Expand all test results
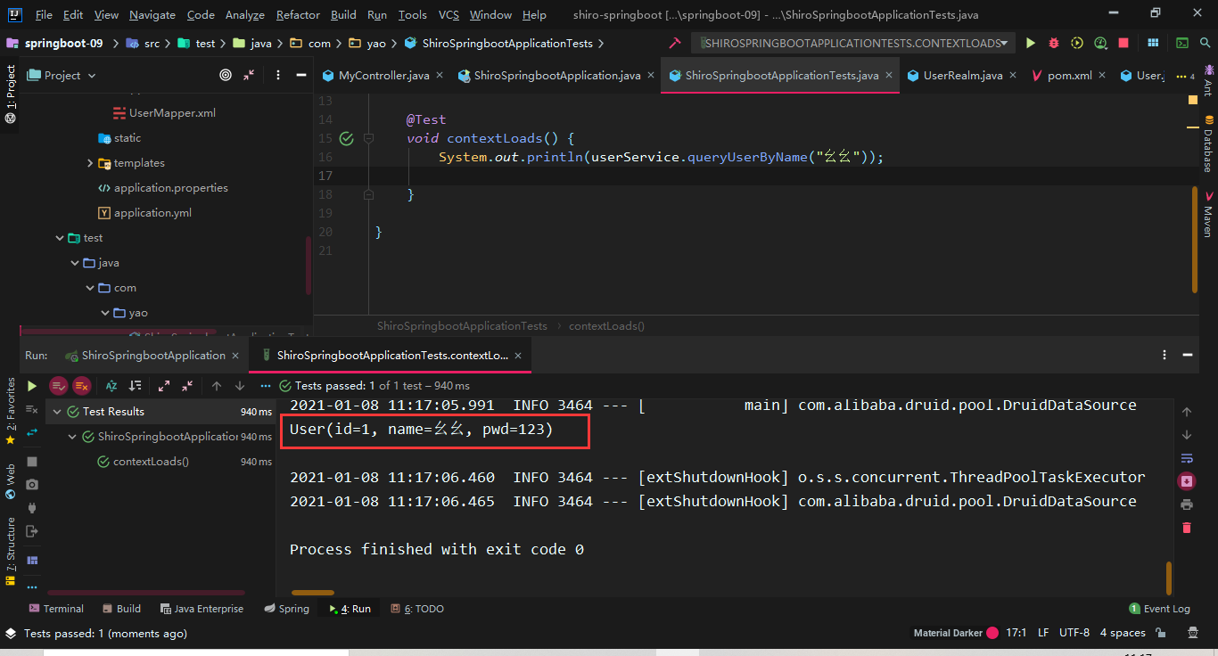Image resolution: width=1218 pixels, height=656 pixels. [x=164, y=386]
